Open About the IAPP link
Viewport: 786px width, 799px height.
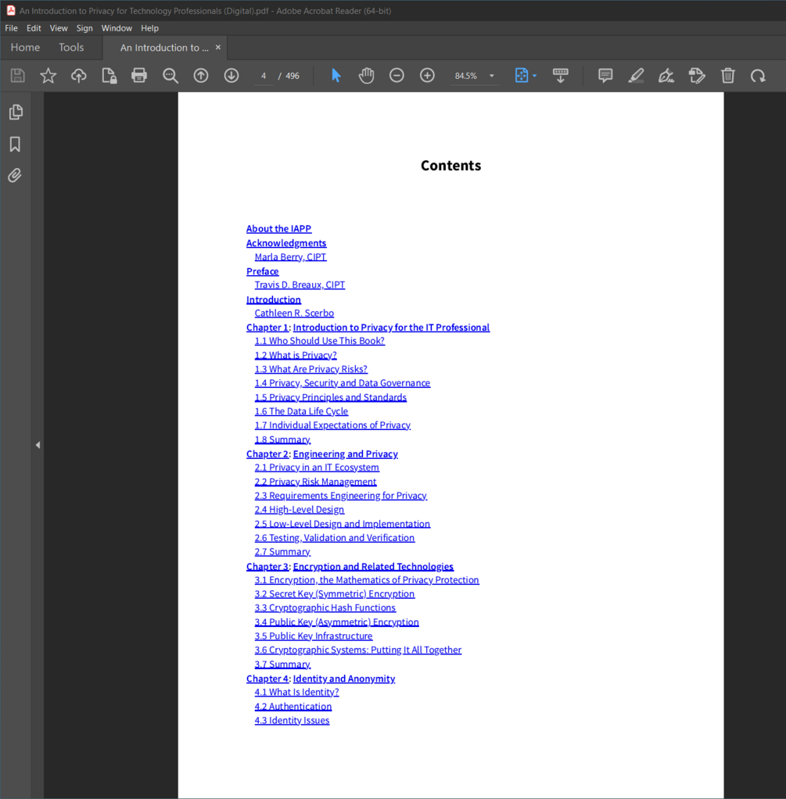[279, 229]
